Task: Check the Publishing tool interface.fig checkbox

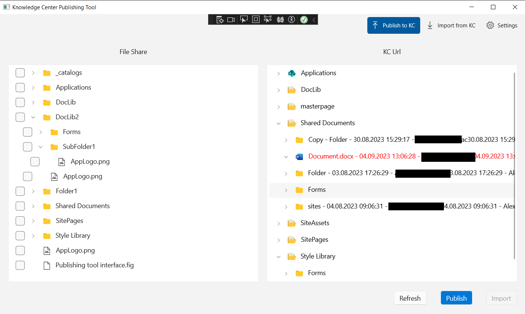Action: point(20,265)
